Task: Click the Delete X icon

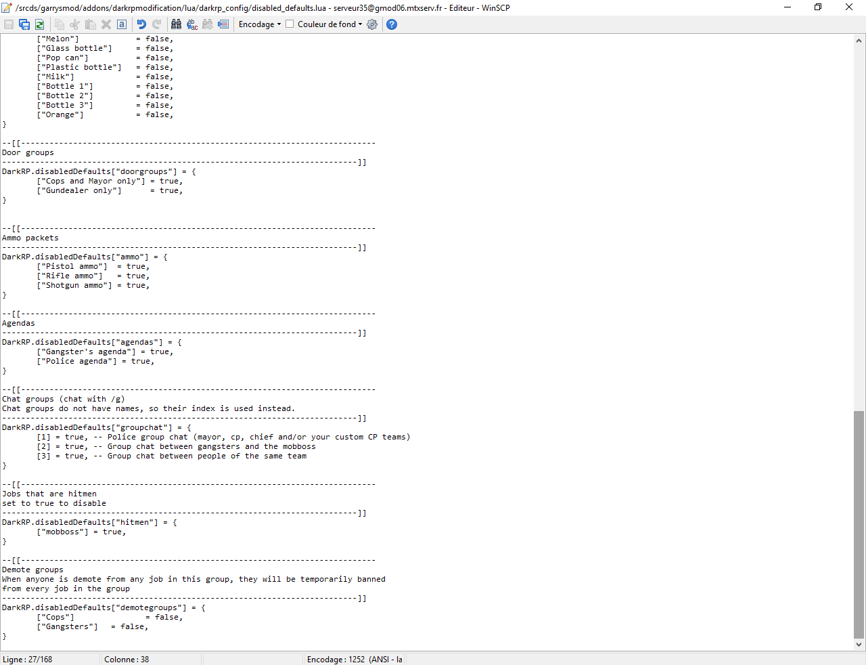Action: (x=106, y=24)
